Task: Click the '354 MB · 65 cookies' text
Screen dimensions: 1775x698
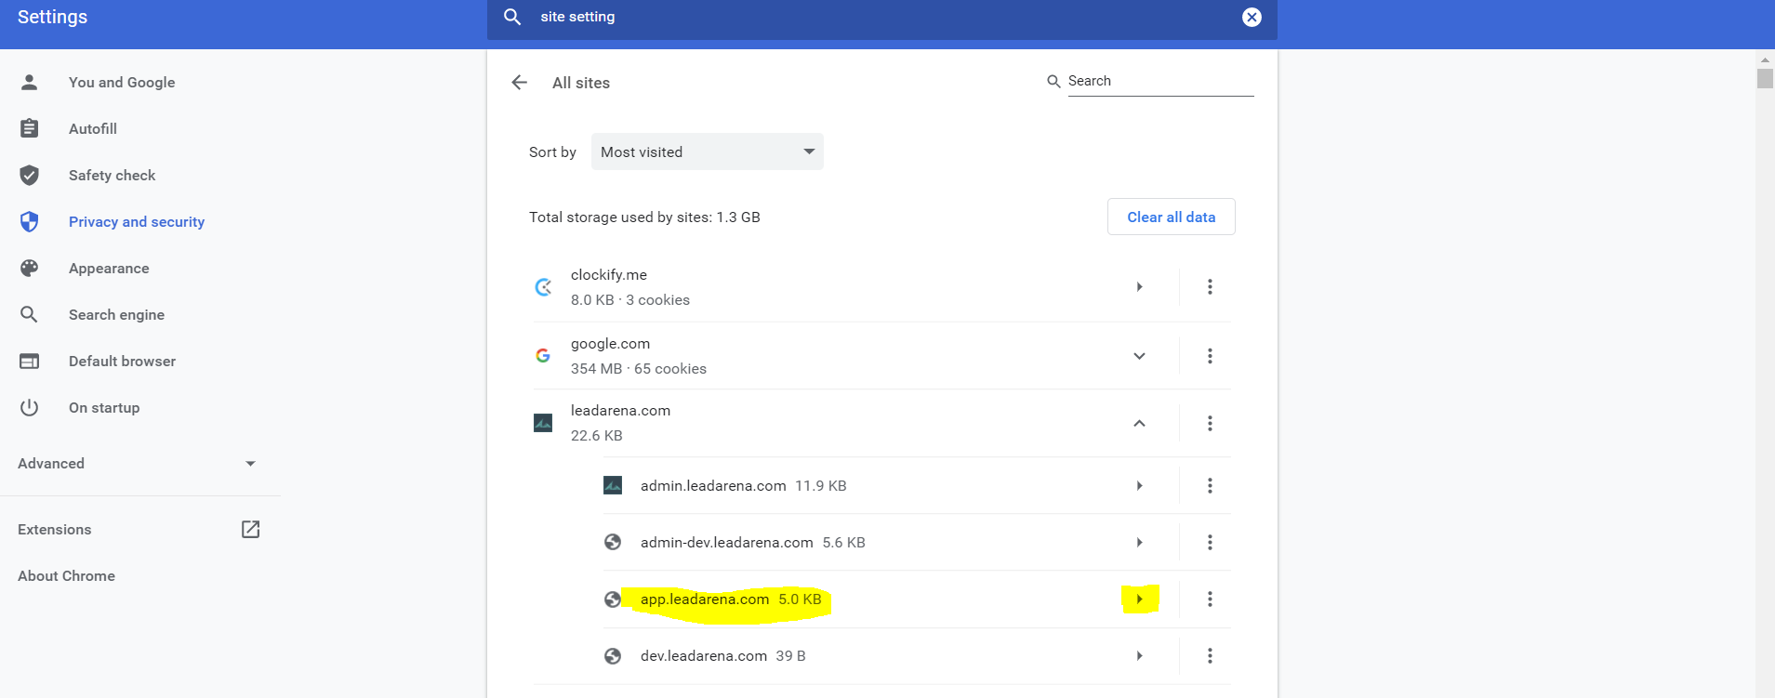Action: point(639,369)
